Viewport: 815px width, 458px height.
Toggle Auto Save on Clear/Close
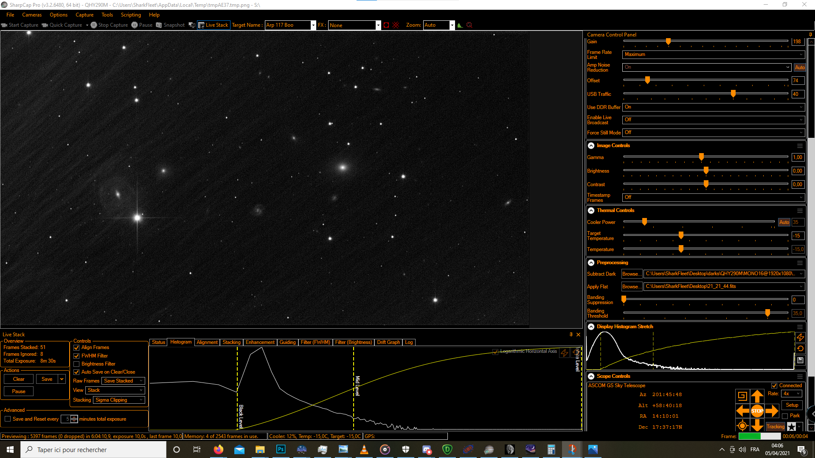pos(76,372)
